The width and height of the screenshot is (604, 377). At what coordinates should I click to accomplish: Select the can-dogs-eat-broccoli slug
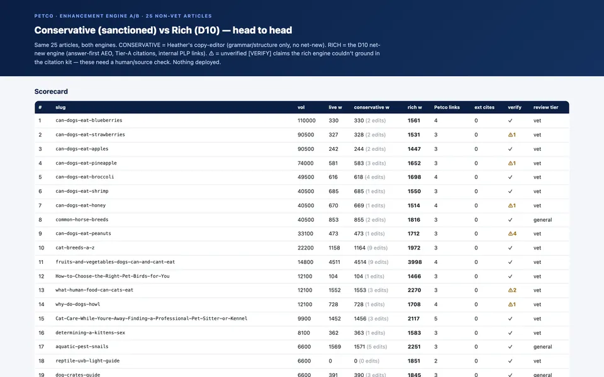(85, 177)
